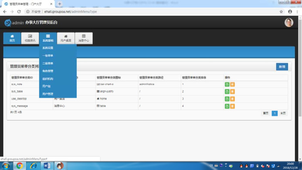Select 用户管理 from the dropdown menu
This screenshot has width=302, height=170.
(48, 94)
